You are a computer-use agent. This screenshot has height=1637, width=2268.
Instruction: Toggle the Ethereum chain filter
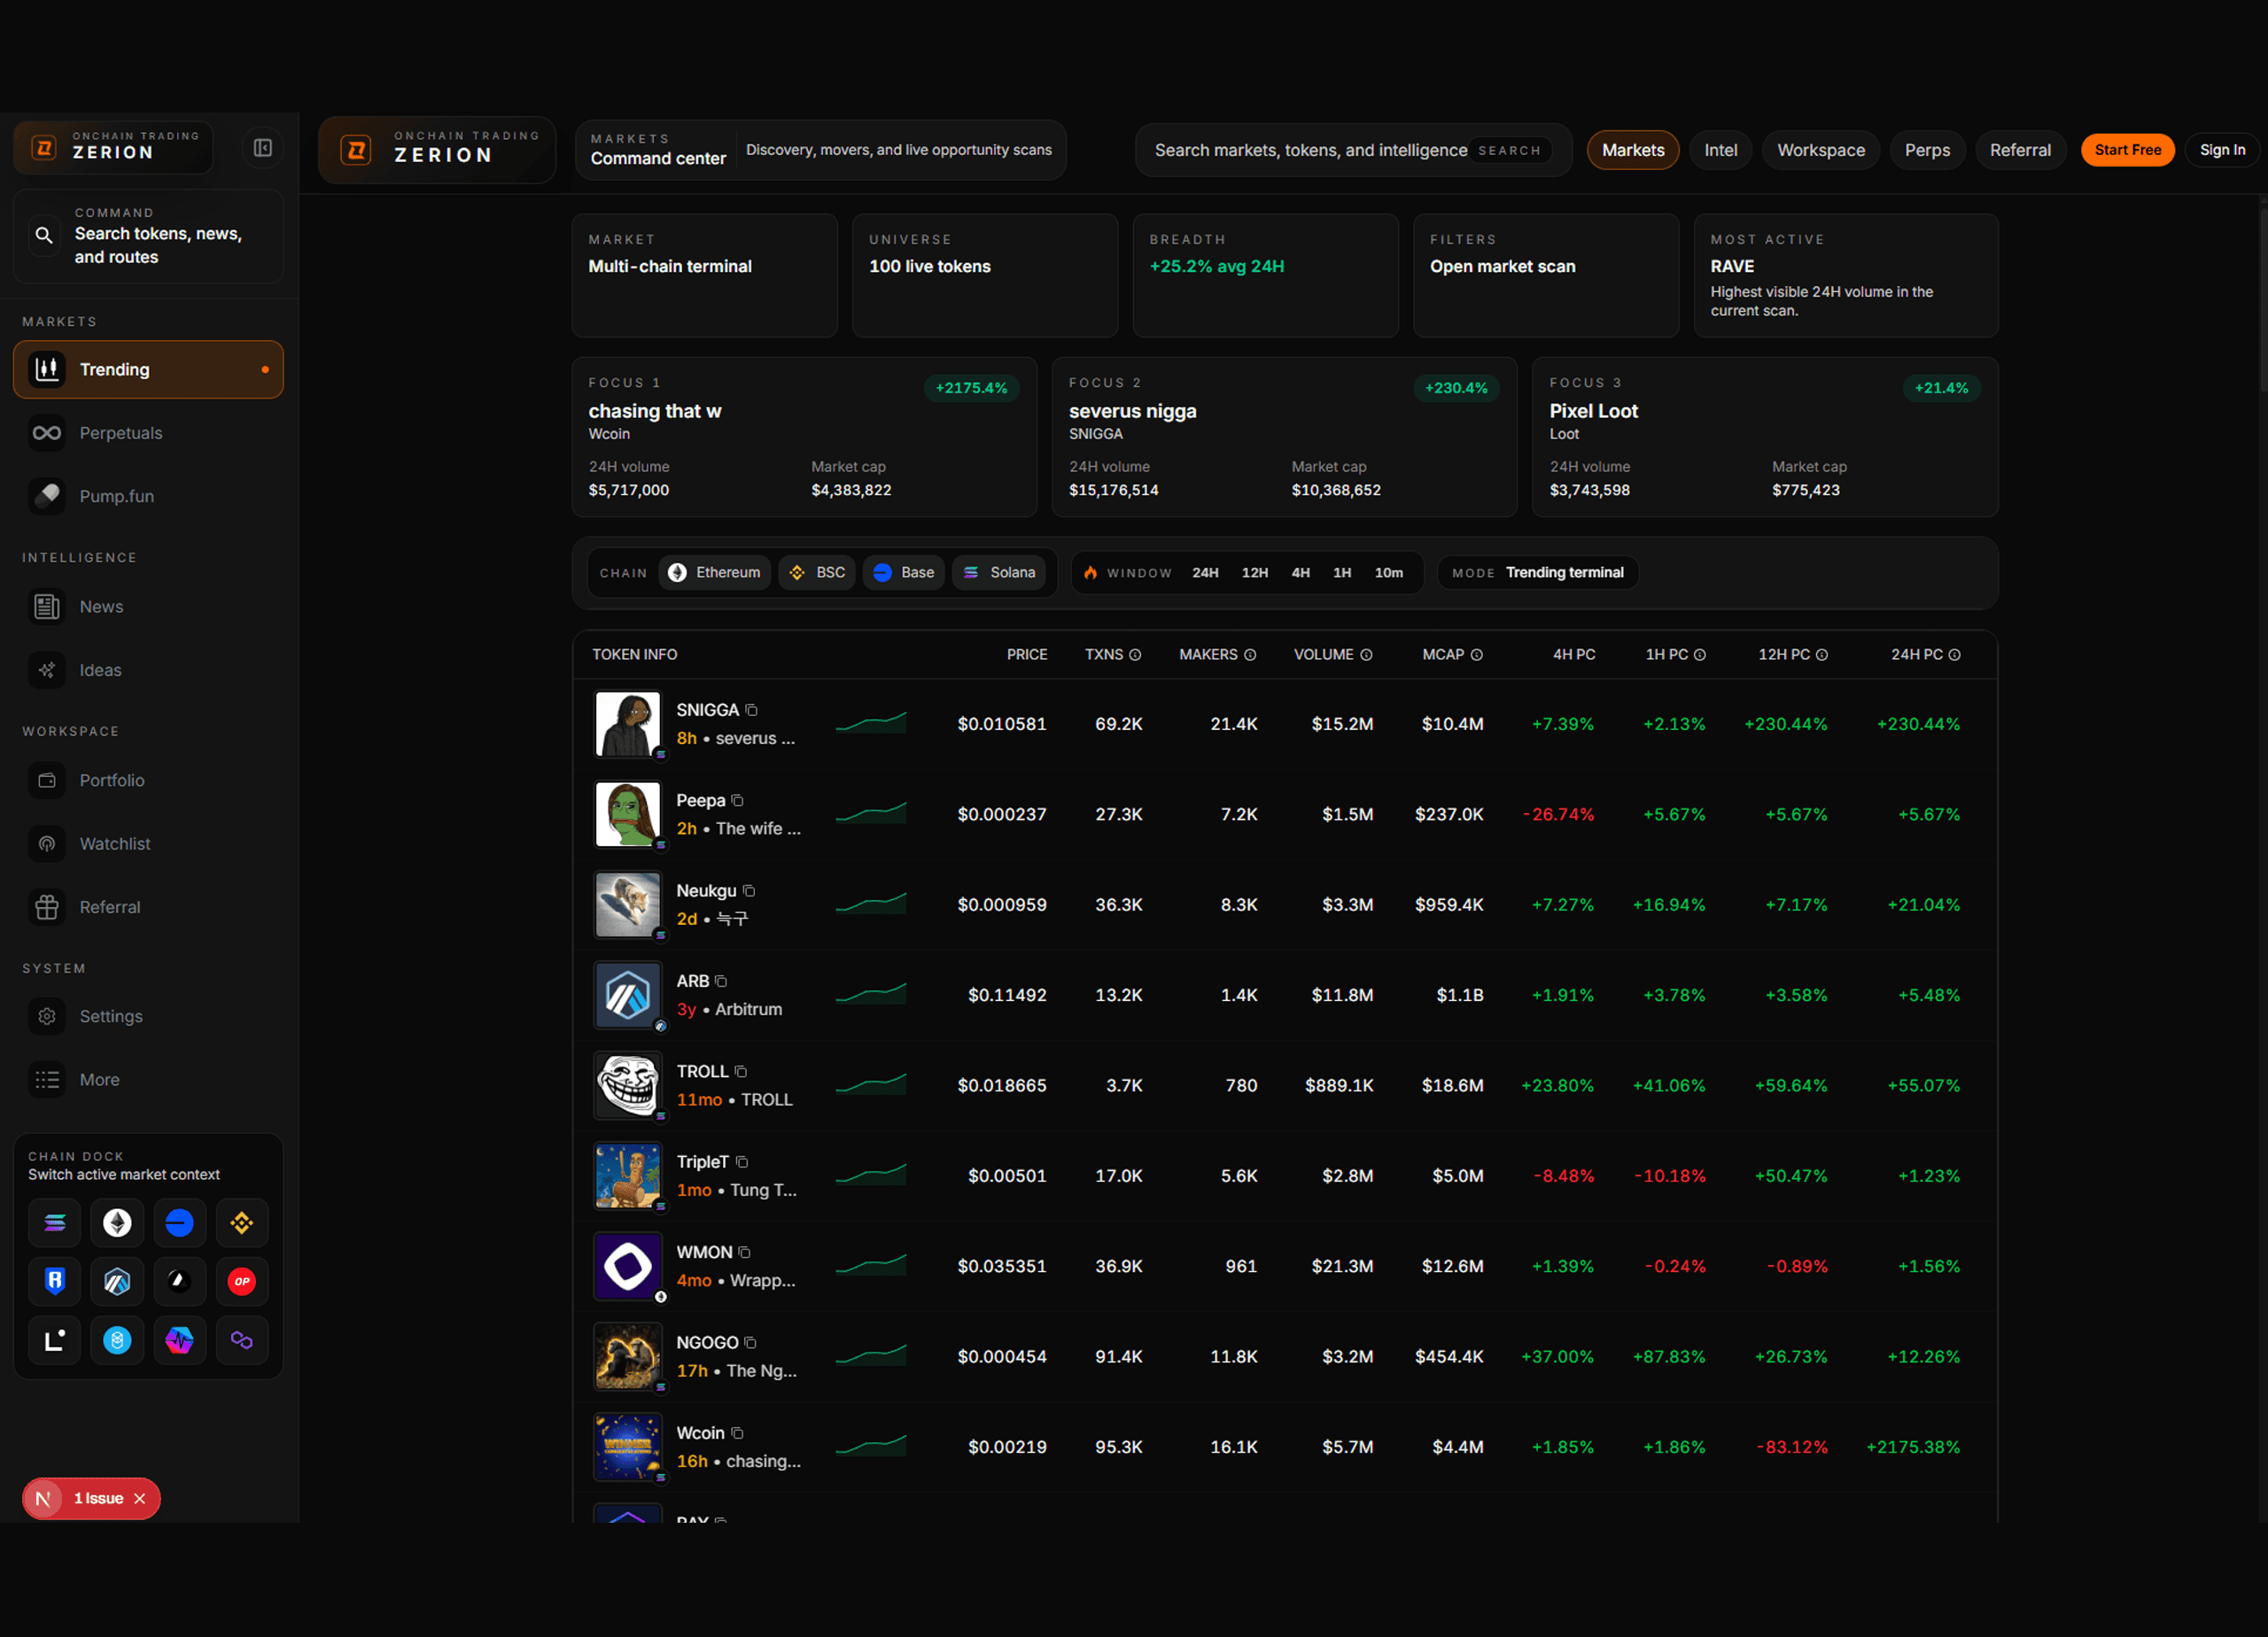(x=714, y=572)
